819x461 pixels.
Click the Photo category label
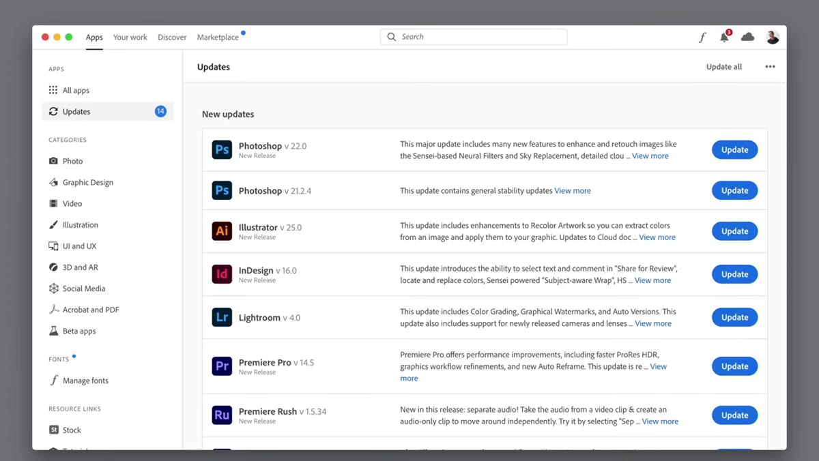click(72, 161)
